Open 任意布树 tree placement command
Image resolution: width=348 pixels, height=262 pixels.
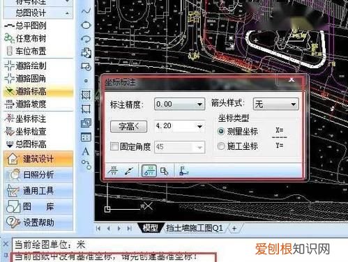click(25, 38)
